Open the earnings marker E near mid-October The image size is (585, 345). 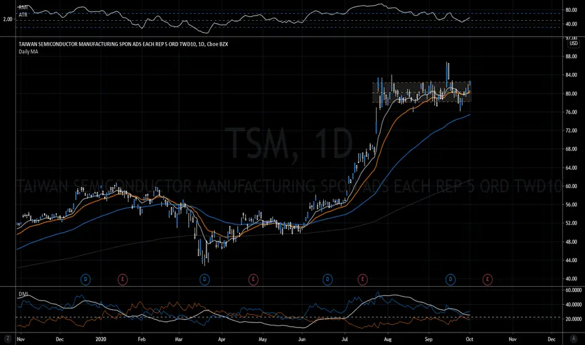pyautogui.click(x=487, y=279)
